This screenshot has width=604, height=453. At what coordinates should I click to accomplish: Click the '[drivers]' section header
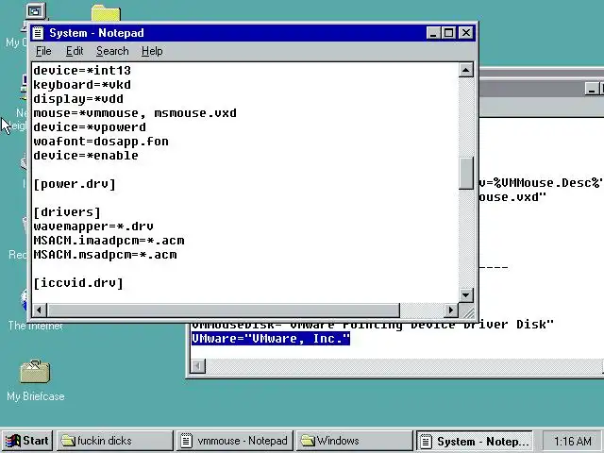67,212
